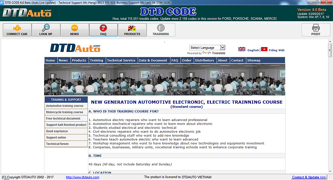Select the LOOK UP magnifier tool
The image size is (333, 180).
pos(46,30)
